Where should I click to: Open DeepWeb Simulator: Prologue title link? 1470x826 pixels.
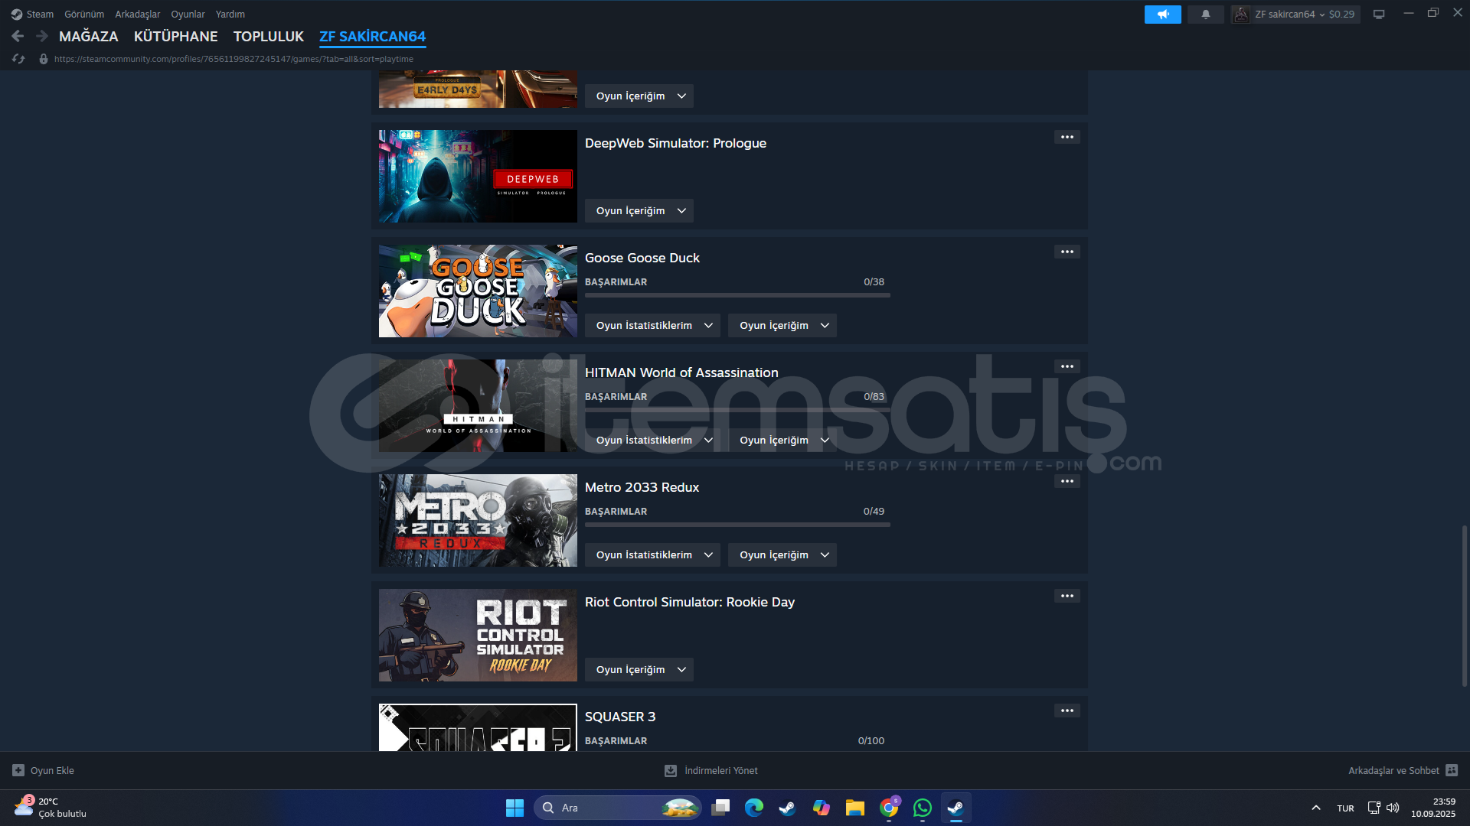[675, 143]
